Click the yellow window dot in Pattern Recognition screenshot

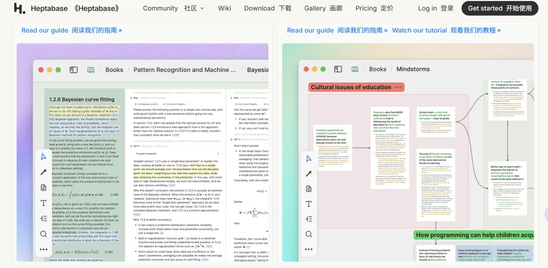click(x=50, y=70)
